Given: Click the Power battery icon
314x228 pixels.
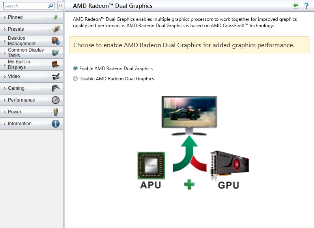Looking at the screenshot, I should point(56,112).
